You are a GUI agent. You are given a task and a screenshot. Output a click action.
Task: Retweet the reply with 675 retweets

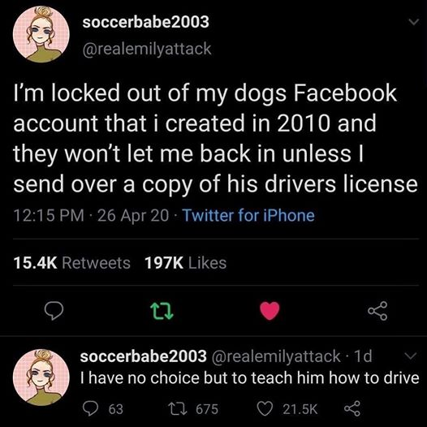pyautogui.click(x=175, y=409)
